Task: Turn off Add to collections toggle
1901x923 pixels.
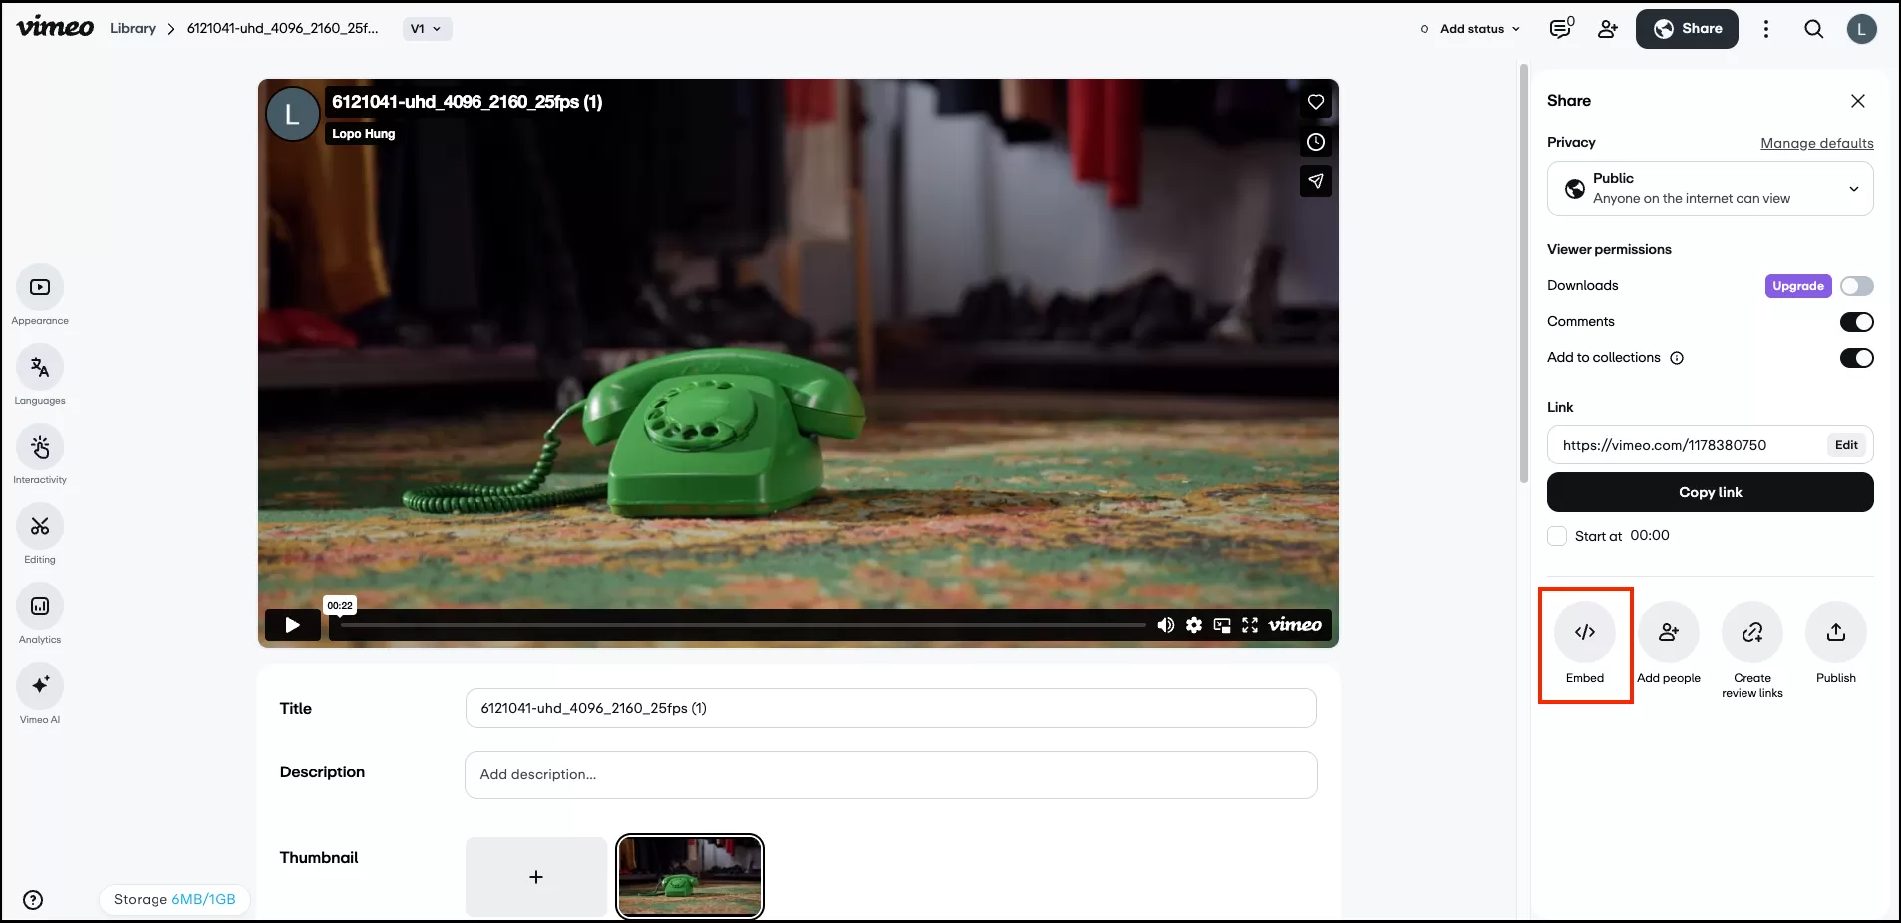Action: click(1856, 358)
